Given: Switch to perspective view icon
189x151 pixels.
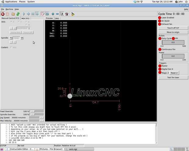Looking at the screenshot, I should pos(67,14).
